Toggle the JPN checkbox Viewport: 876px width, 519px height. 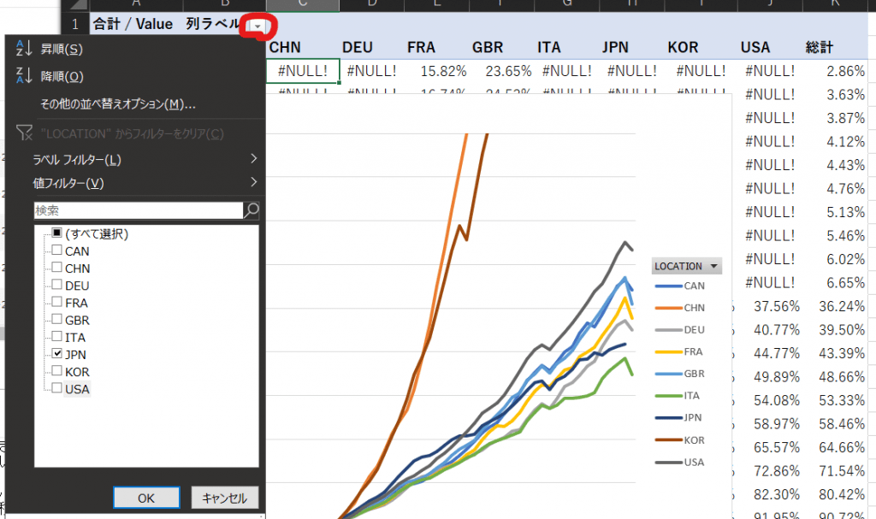coord(56,354)
